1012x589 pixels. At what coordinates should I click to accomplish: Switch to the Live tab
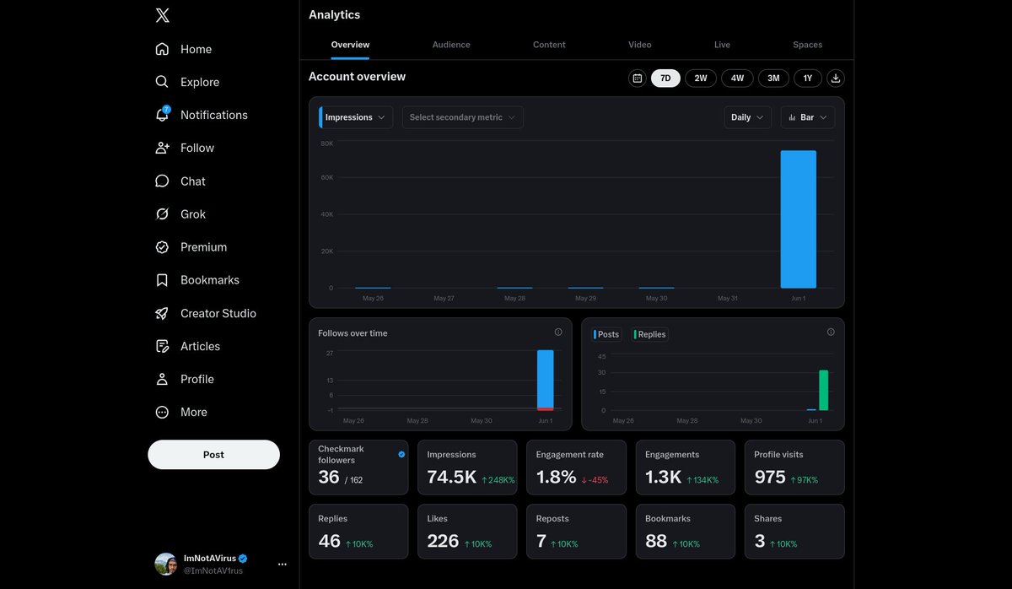click(x=722, y=45)
